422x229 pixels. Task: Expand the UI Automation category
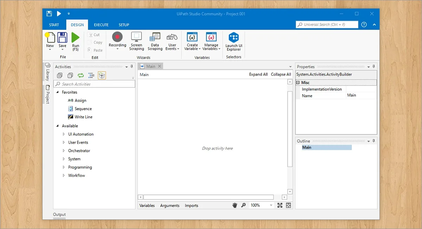point(64,134)
